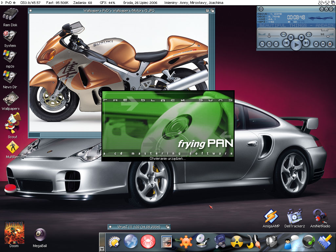Open the playlist button in the player
Screen dimensions: 336x252
pos(269,44)
